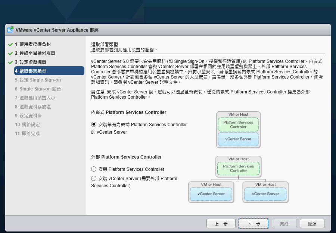Click green checkmark beside 連線至目標伺服器
The image size is (336, 233).
pyautogui.click(x=10, y=53)
